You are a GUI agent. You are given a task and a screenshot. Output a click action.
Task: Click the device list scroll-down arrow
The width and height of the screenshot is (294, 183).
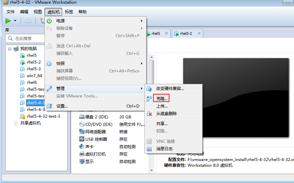(x=152, y=170)
